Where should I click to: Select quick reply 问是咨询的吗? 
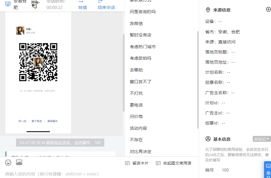click(143, 12)
